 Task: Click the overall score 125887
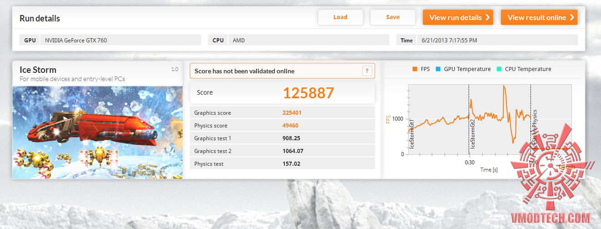pyautogui.click(x=308, y=93)
